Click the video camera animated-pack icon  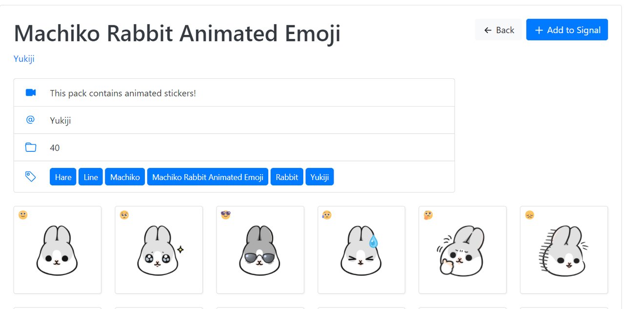coord(31,92)
